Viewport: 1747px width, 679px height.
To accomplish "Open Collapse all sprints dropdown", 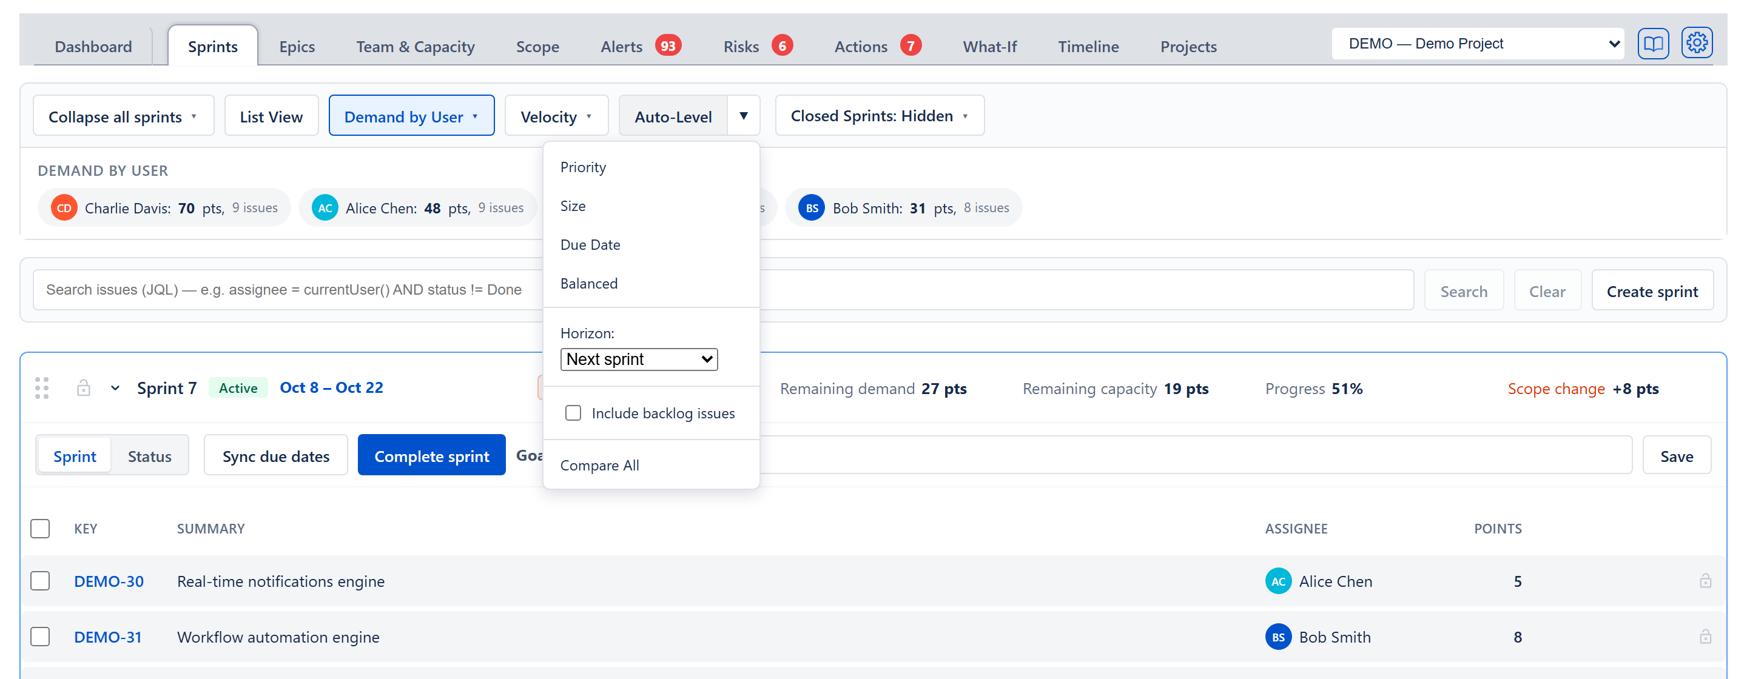I will tap(123, 116).
